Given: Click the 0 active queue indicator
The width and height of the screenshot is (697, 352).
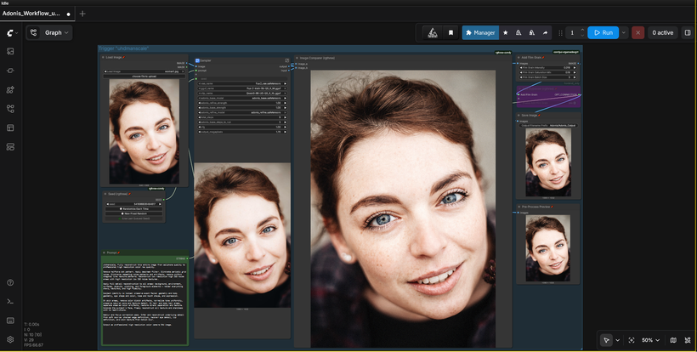Looking at the screenshot, I should click(662, 32).
